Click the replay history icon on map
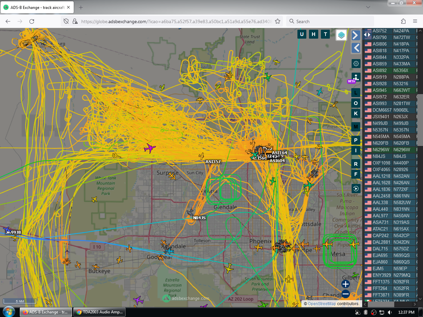Viewport: 423px width, 317px height. 356,189
